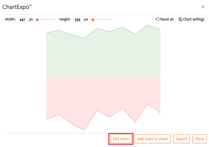Select the Reset all text label
Viewport: 209px width, 147px height.
coord(167,19)
